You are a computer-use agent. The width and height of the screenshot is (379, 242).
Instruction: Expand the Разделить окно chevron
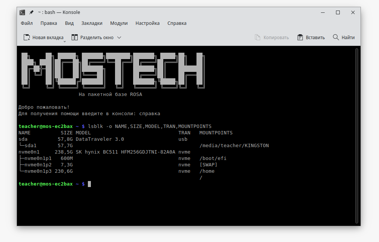pyautogui.click(x=119, y=37)
